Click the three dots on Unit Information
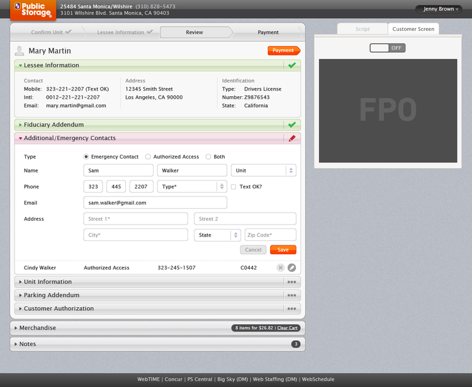Screen dimensions: 472x387 (x=291, y=282)
